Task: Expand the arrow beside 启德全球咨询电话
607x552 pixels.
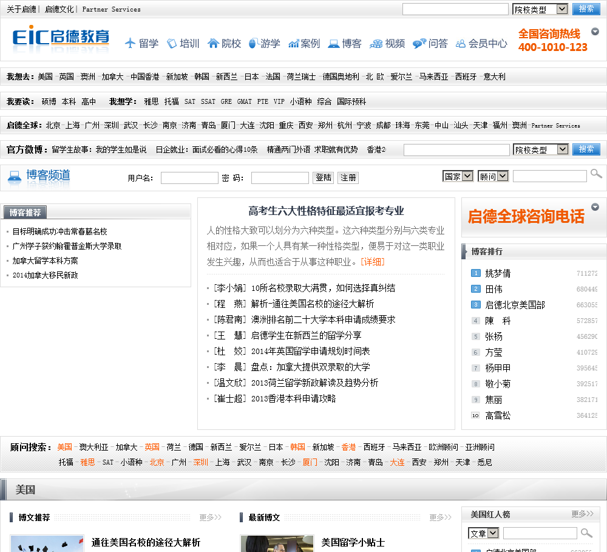Action: (595, 207)
